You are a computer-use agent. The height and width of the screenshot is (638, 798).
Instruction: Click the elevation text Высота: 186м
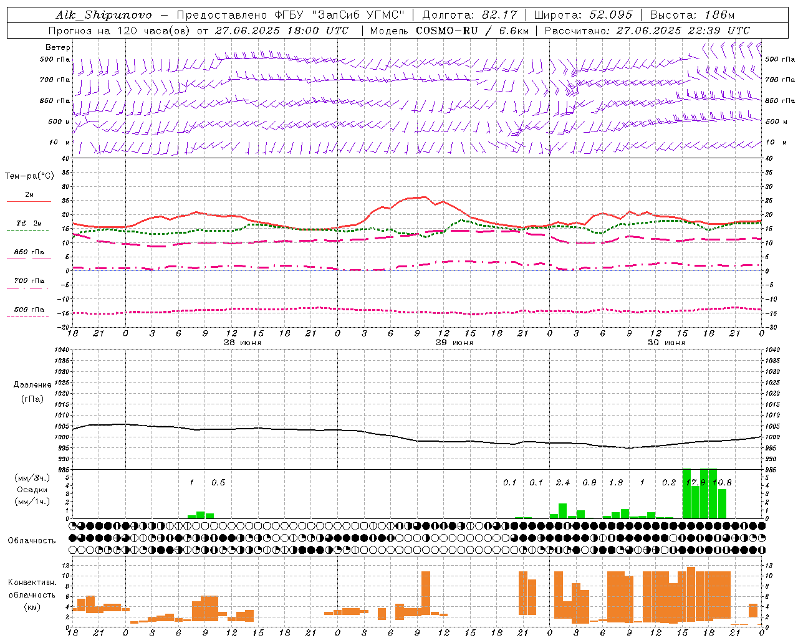coord(692,15)
